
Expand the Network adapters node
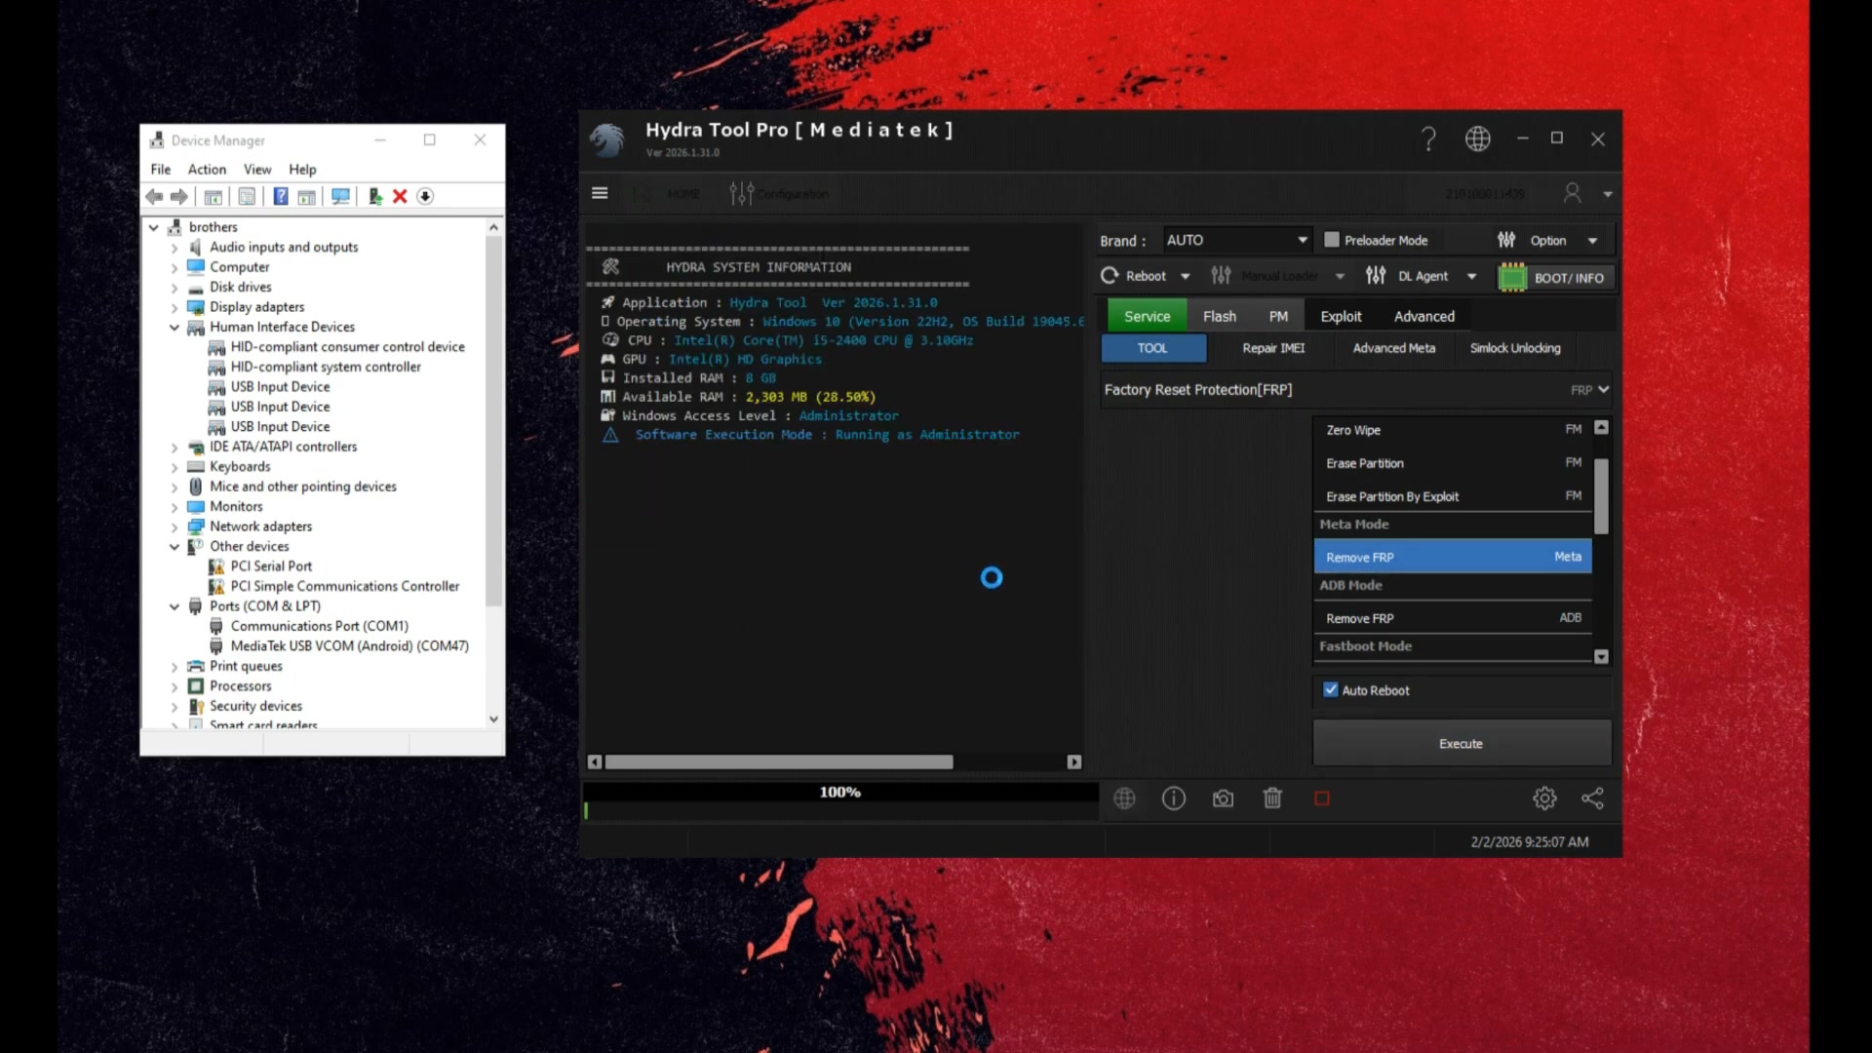click(x=175, y=526)
